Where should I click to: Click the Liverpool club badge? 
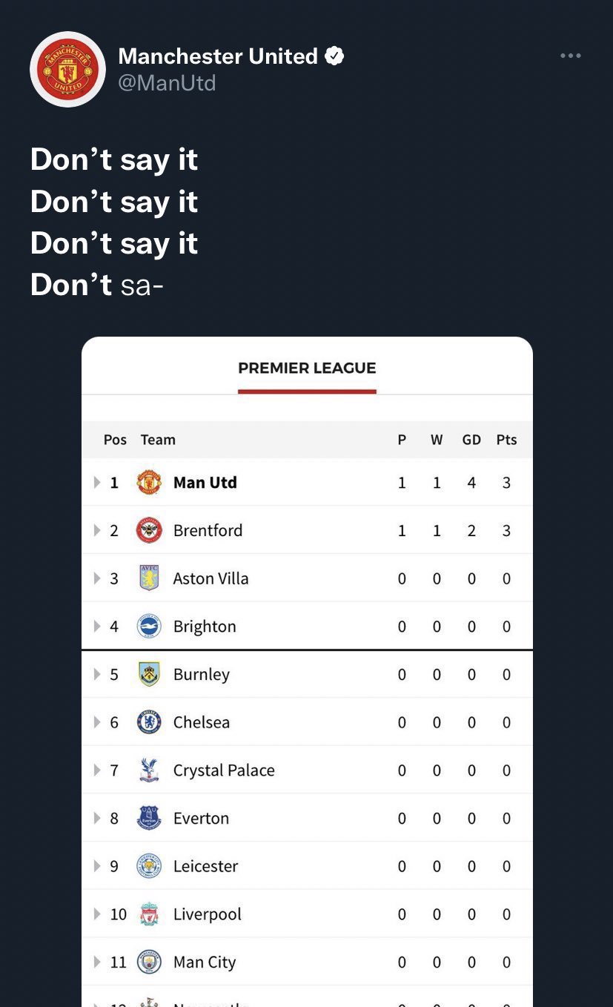149,914
